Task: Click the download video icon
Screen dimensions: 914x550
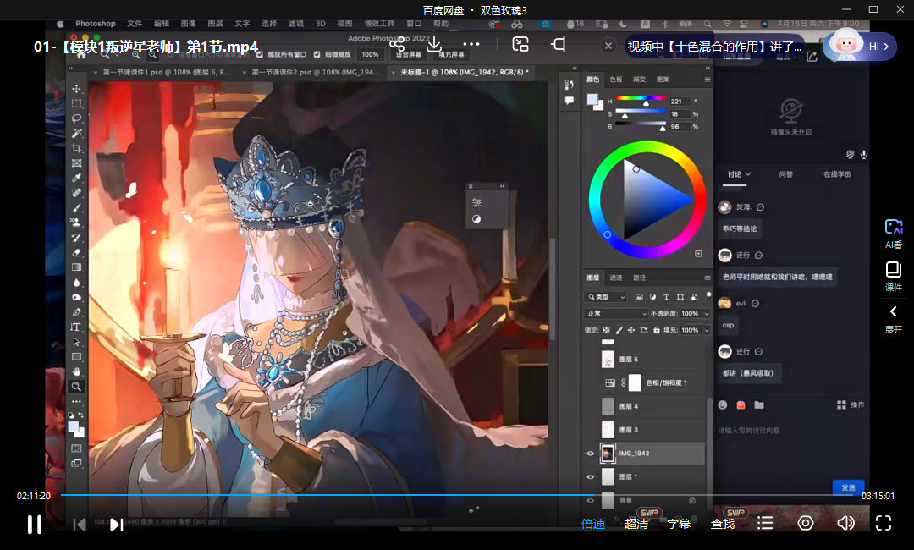Action: [x=433, y=45]
